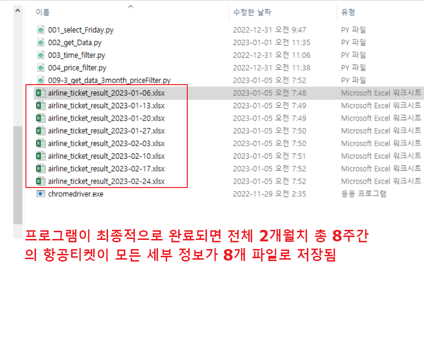424x338 pixels.
Task: Click Excel icon of airline_ticket_result_2023-02-03.xlsx
Action: (x=40, y=143)
